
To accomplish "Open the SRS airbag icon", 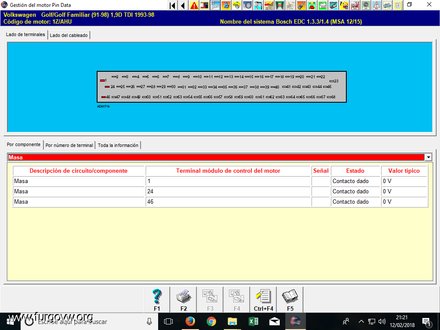I will [354, 5].
